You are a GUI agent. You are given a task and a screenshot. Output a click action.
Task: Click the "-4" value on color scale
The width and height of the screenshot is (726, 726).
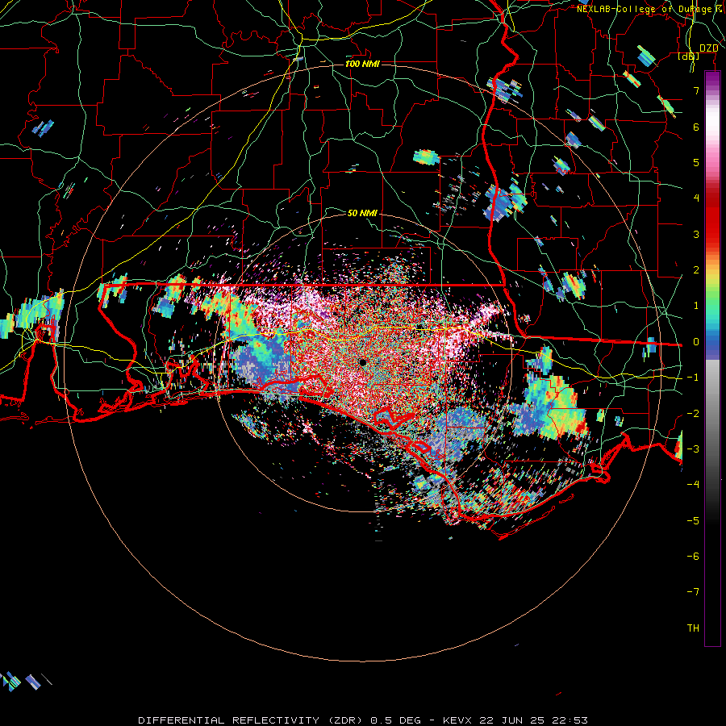(693, 485)
